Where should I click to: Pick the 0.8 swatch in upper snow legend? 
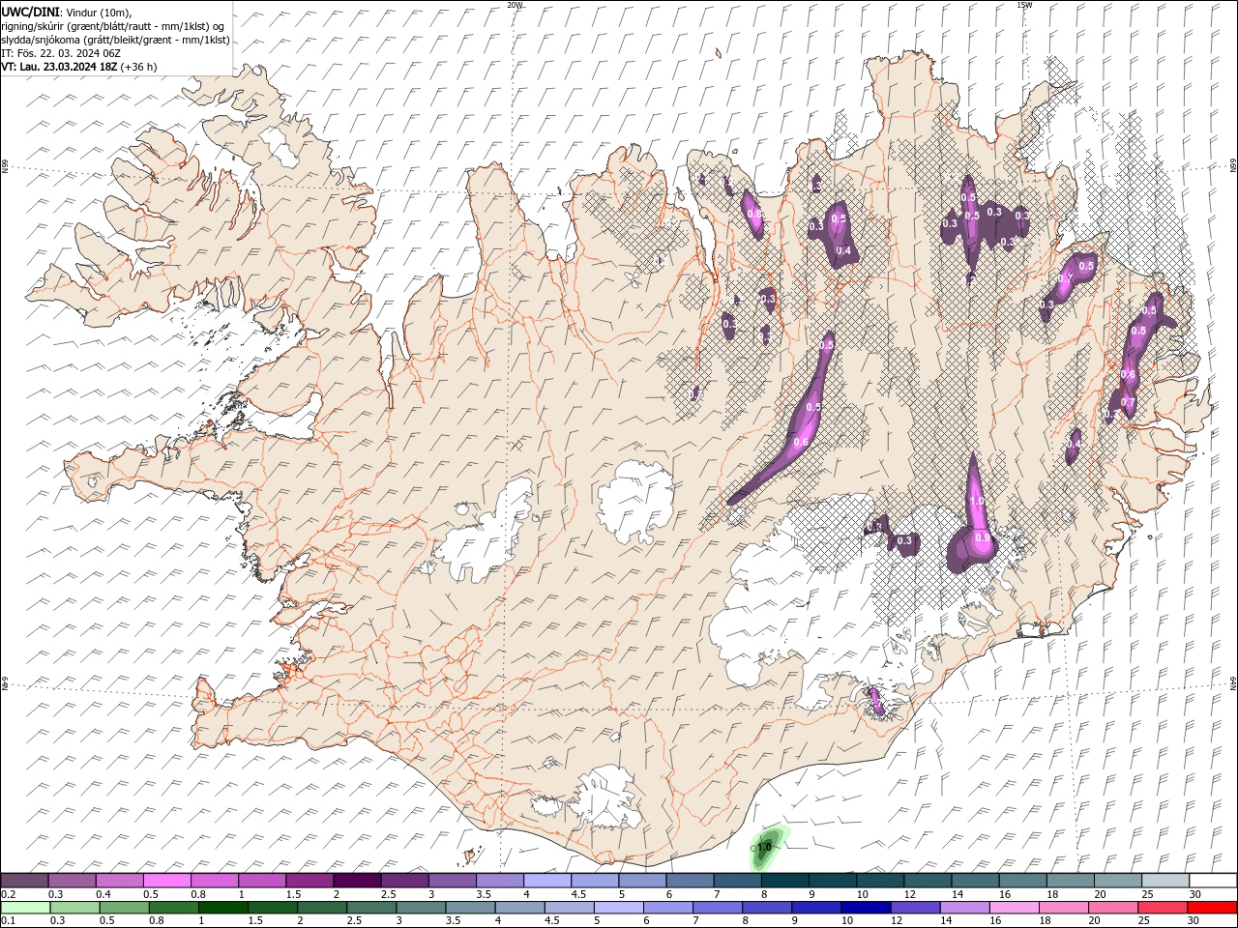215,881
